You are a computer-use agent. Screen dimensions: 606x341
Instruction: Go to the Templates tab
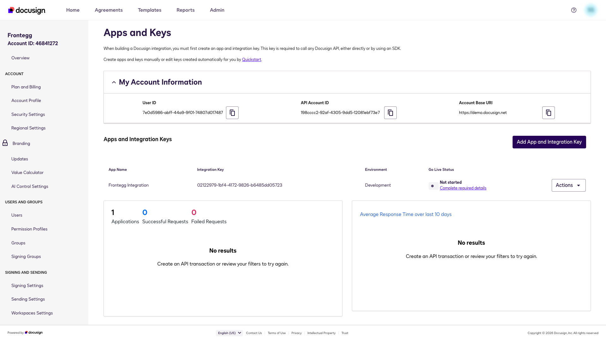coord(150,10)
